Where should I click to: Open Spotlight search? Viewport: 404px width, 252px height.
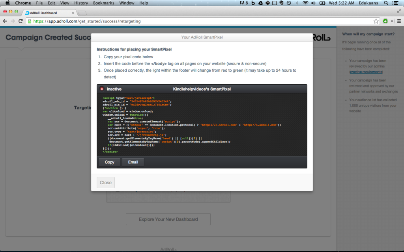click(x=386, y=3)
